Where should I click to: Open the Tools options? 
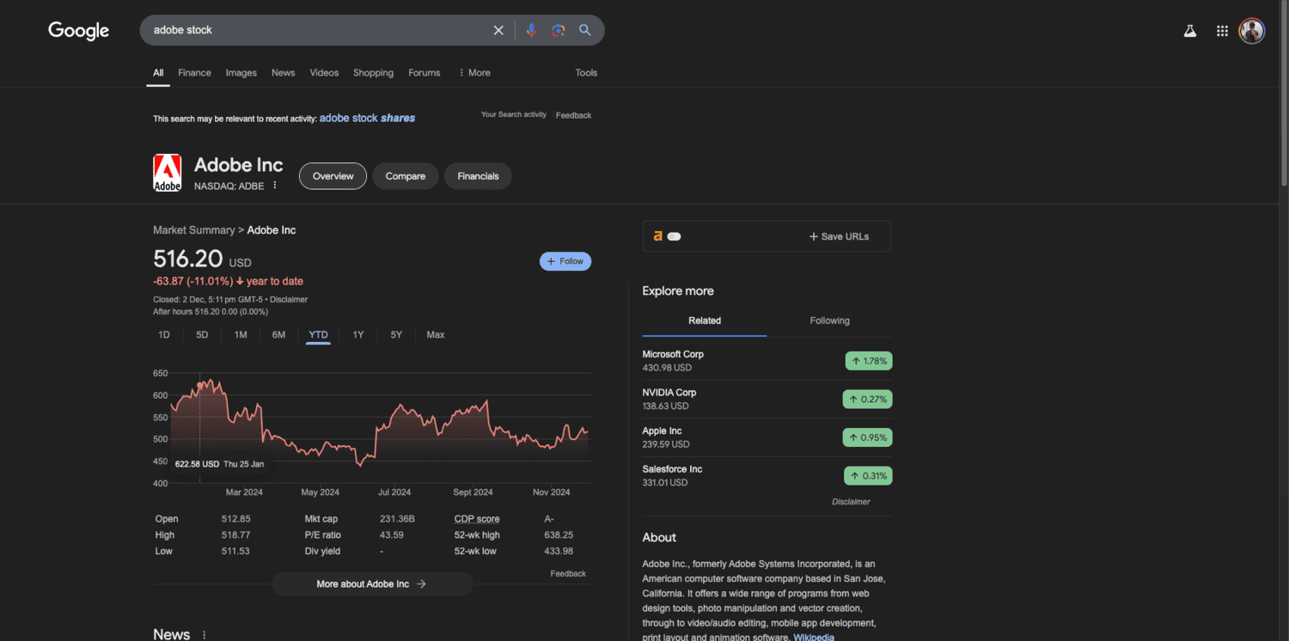pos(586,73)
